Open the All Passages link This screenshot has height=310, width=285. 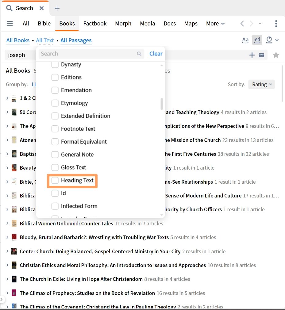[x=76, y=40]
